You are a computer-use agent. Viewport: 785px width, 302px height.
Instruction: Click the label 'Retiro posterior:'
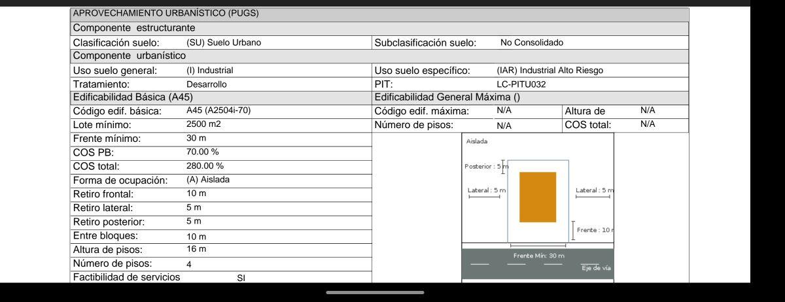coord(107,222)
